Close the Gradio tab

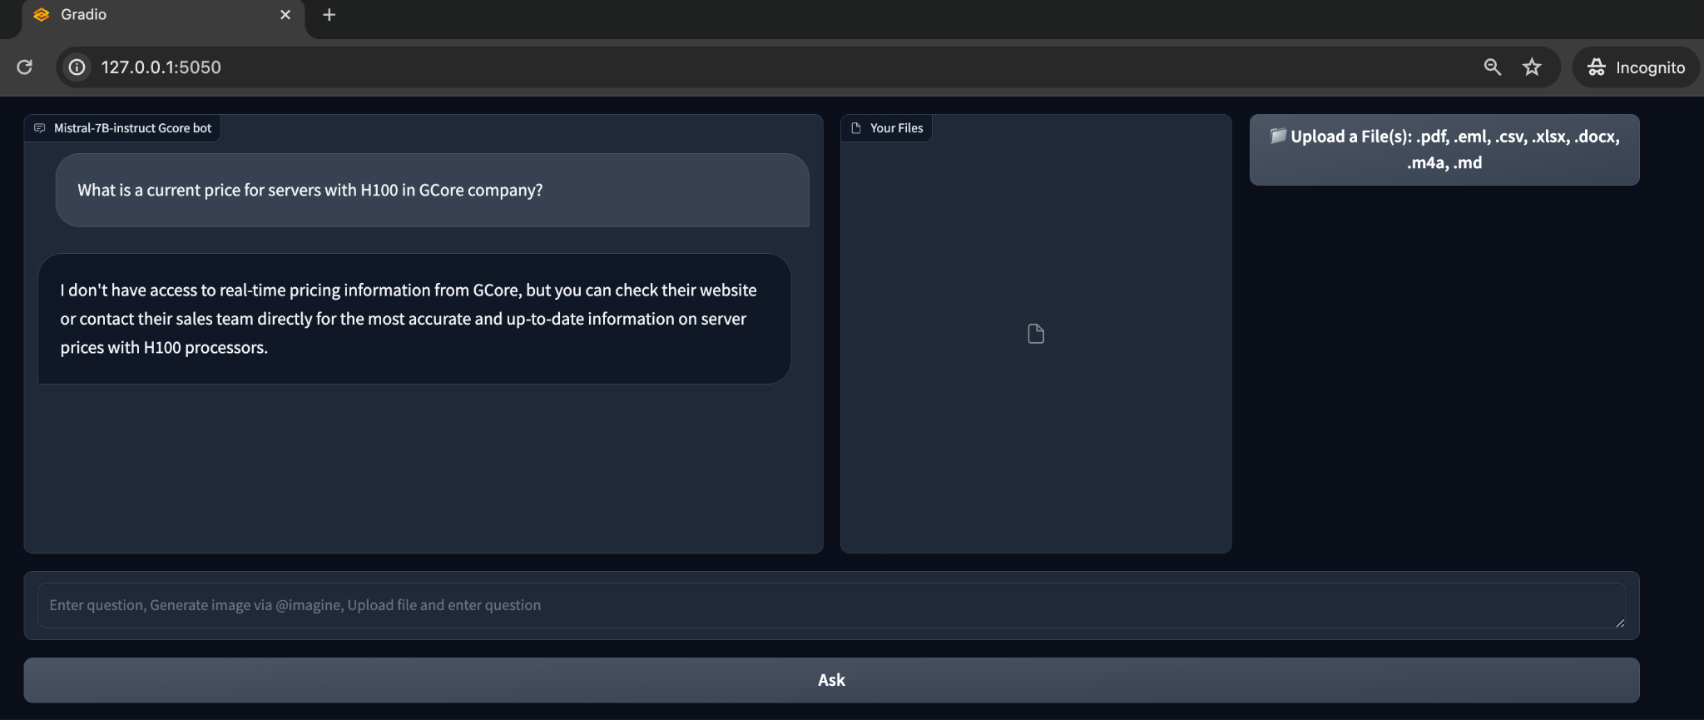[x=285, y=15]
